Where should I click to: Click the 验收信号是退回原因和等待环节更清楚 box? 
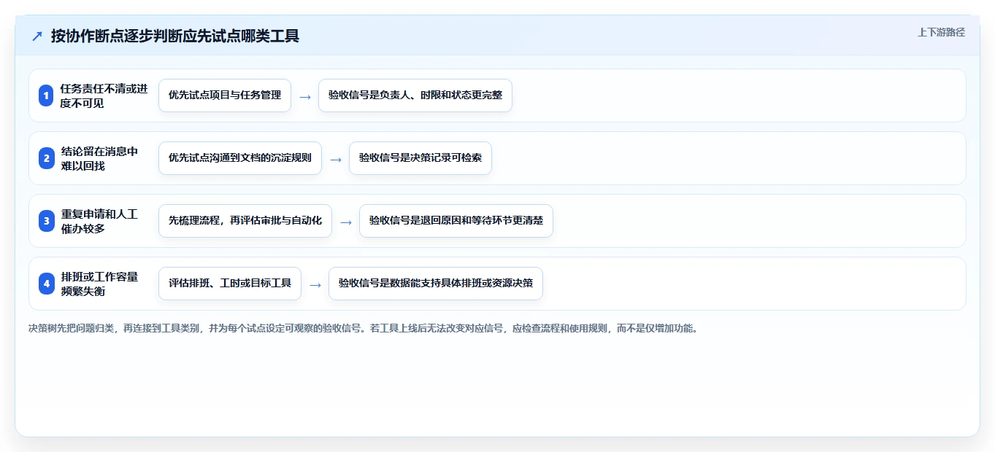point(456,221)
